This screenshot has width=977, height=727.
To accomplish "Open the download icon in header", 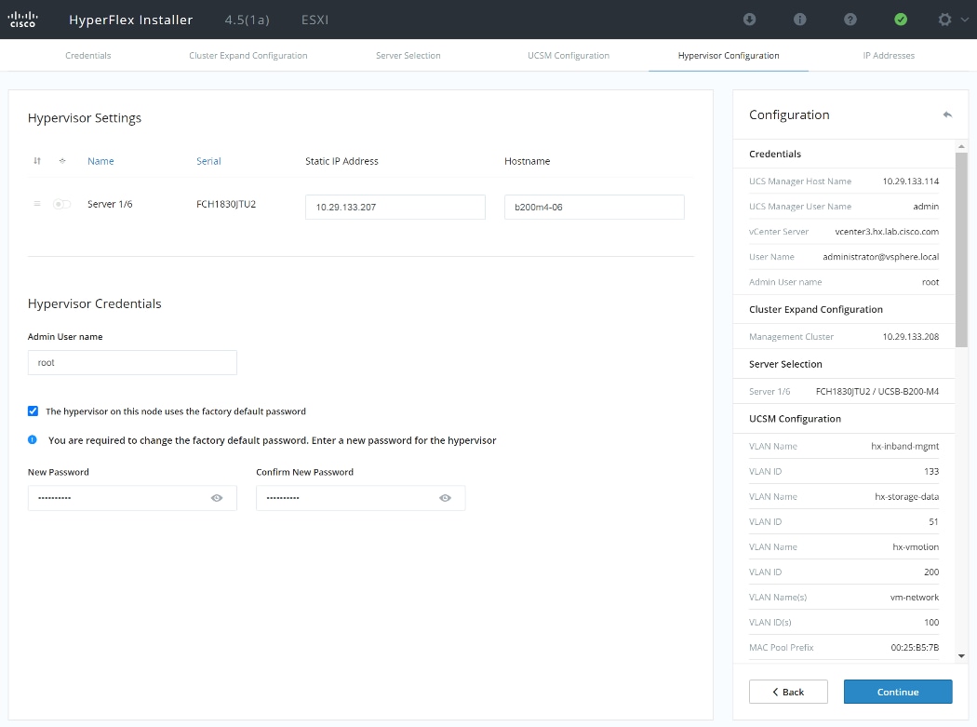I will point(750,20).
